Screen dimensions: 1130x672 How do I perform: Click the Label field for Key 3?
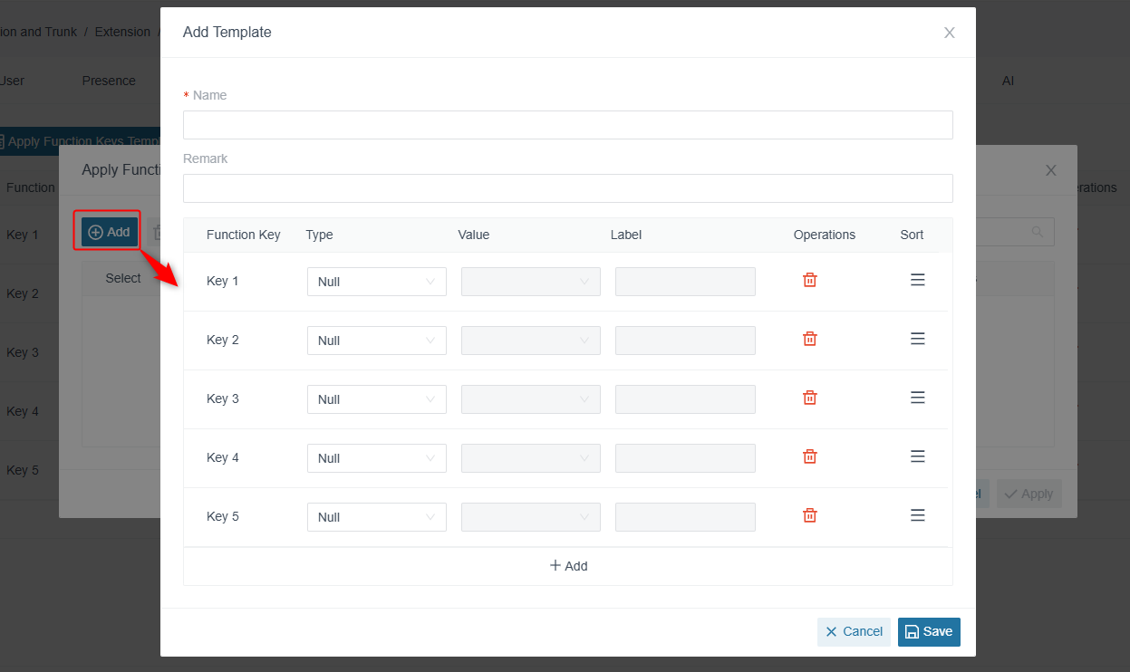click(x=685, y=399)
